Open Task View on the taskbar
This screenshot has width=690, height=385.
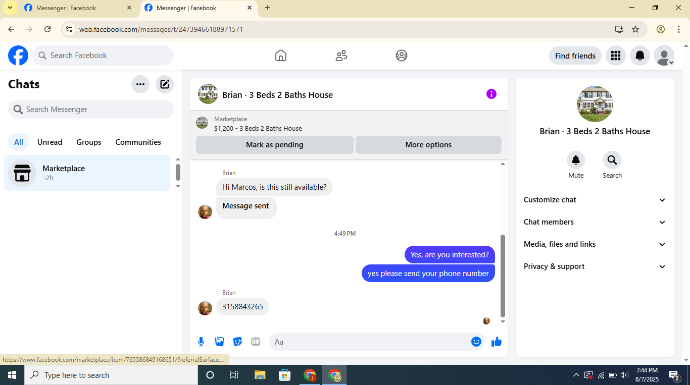click(x=234, y=375)
